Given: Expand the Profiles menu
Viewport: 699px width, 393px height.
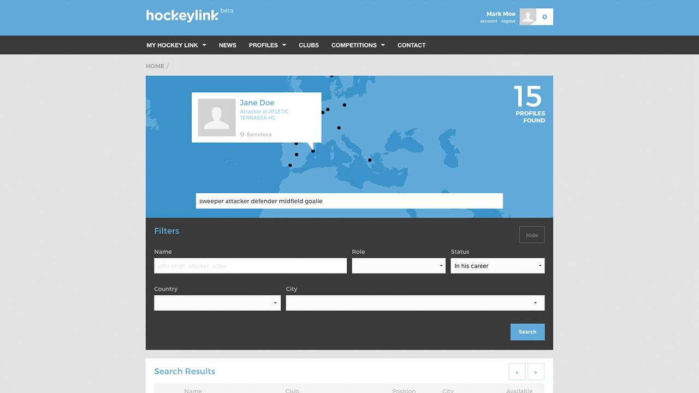Looking at the screenshot, I should [x=268, y=45].
